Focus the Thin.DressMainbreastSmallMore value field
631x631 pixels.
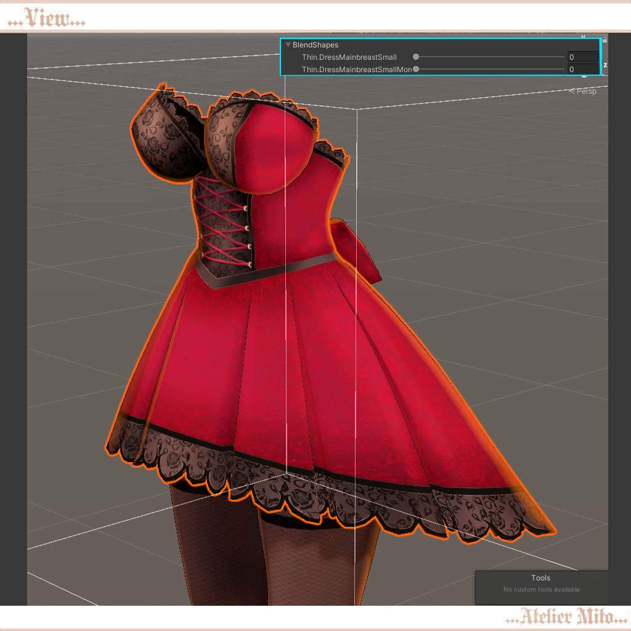pos(582,69)
